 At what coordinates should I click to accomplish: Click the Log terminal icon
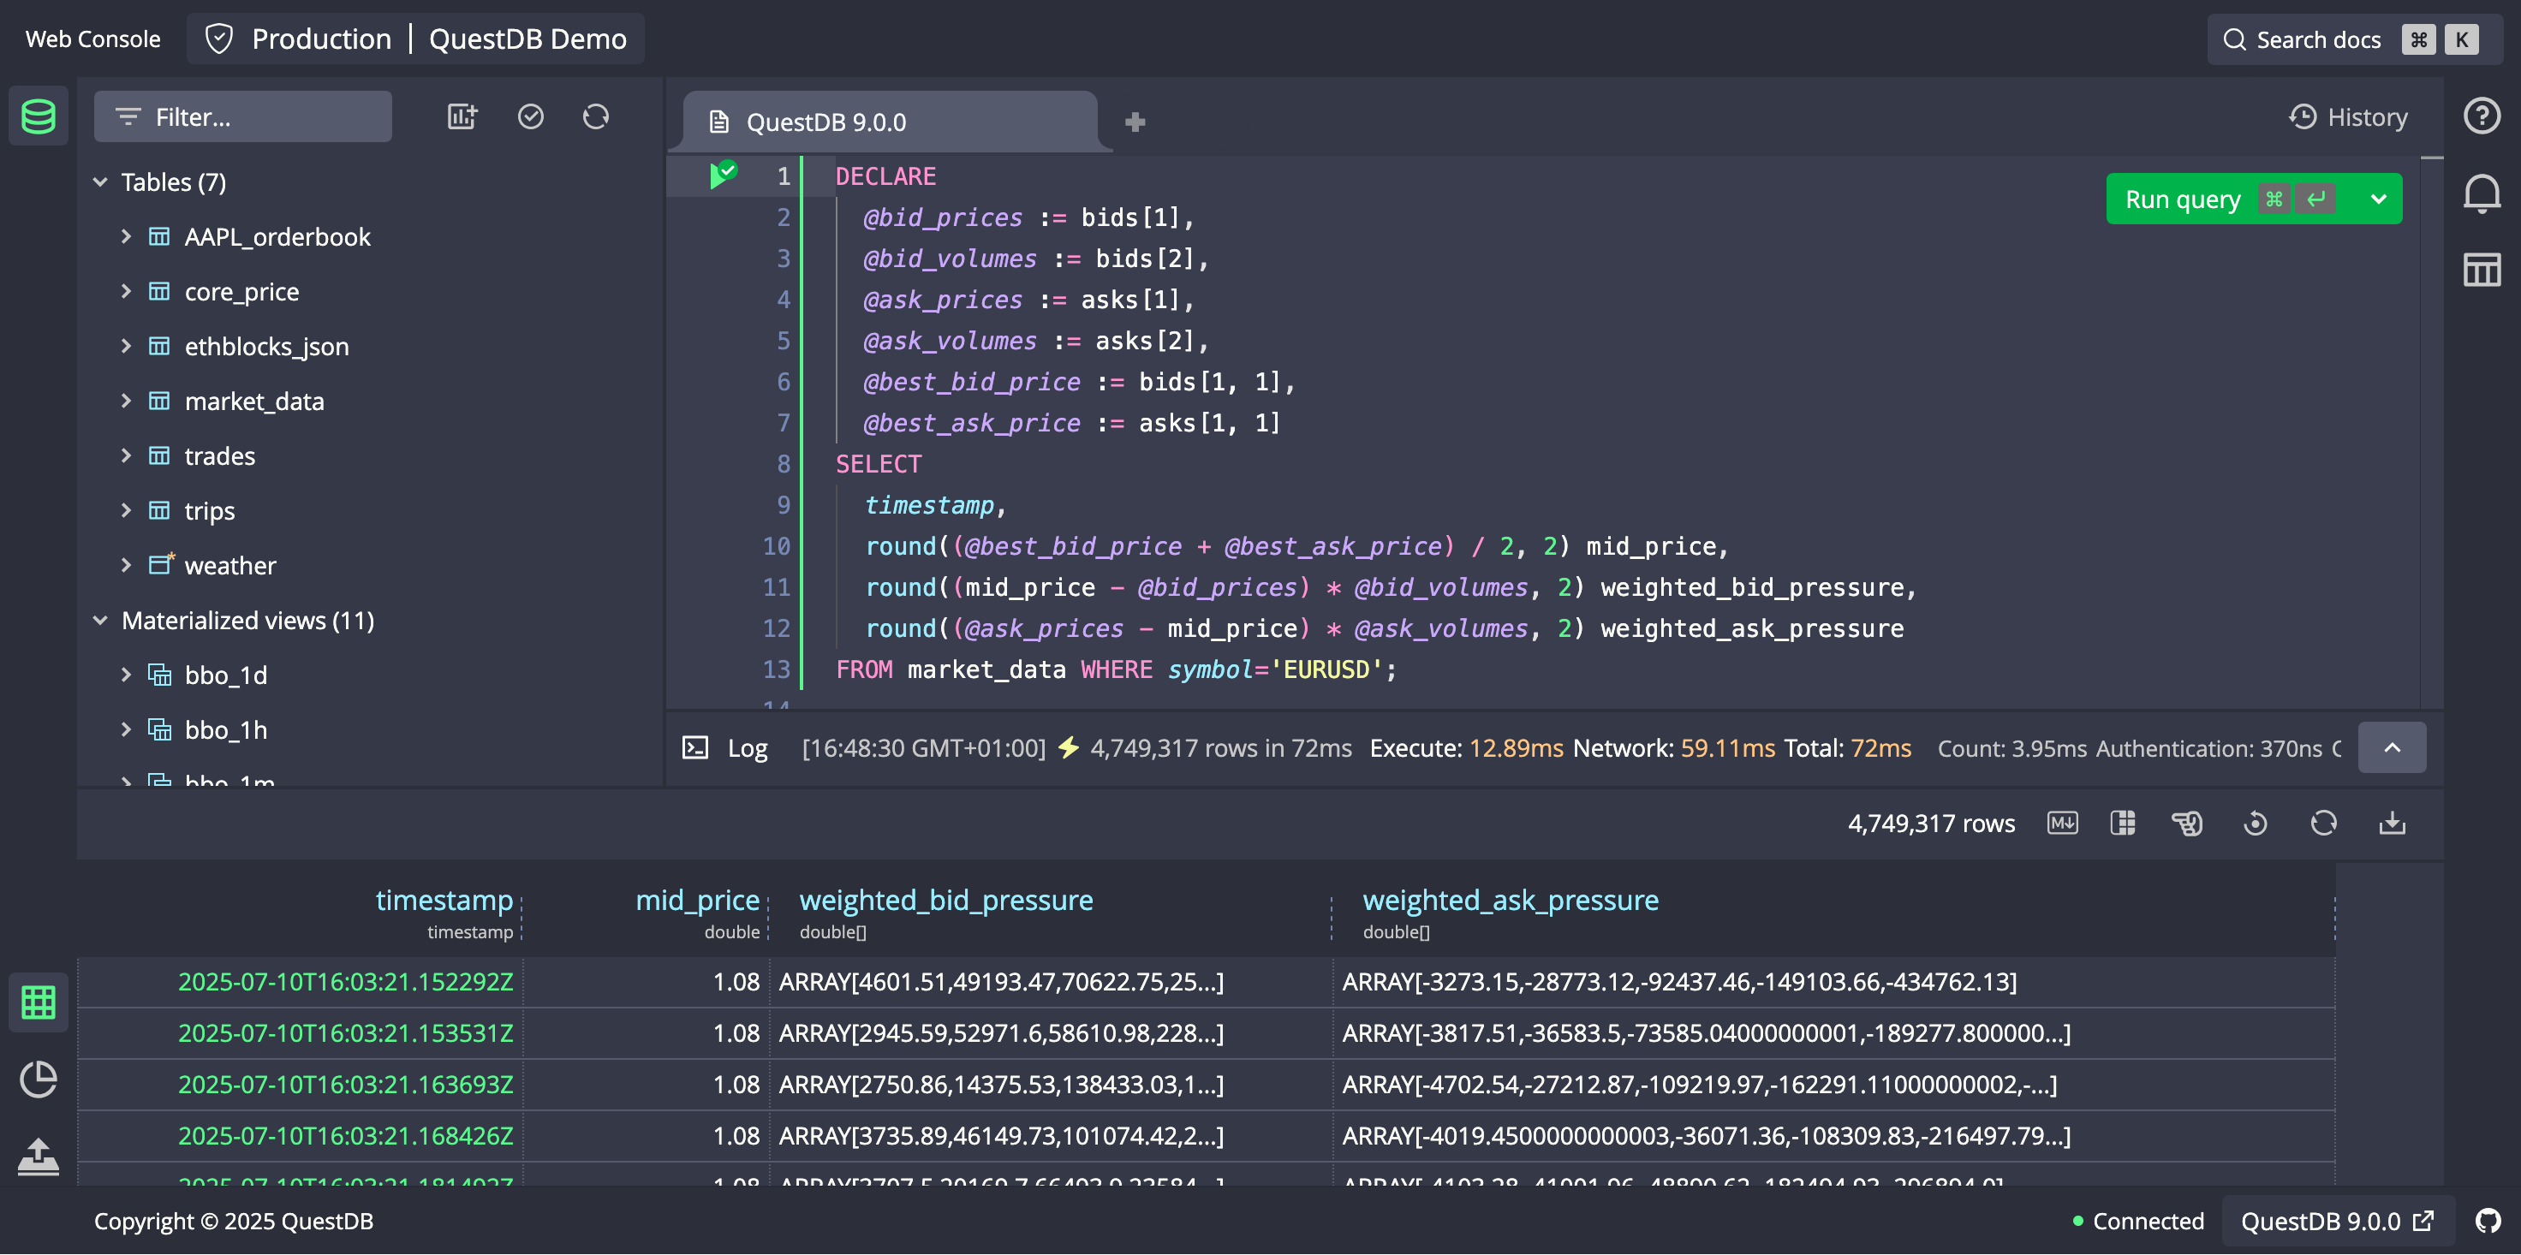pos(694,748)
